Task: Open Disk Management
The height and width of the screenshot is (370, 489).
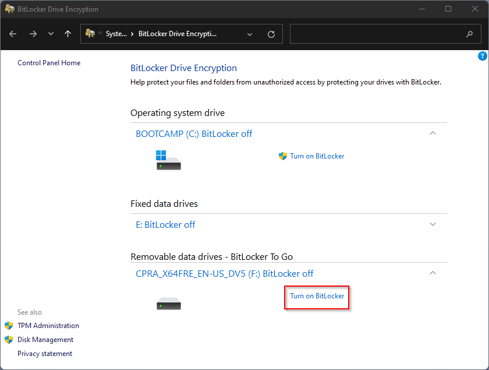Action: click(45, 340)
